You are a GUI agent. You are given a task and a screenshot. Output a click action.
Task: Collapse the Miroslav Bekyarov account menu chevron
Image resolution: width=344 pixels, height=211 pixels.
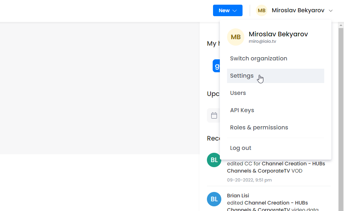tap(331, 10)
